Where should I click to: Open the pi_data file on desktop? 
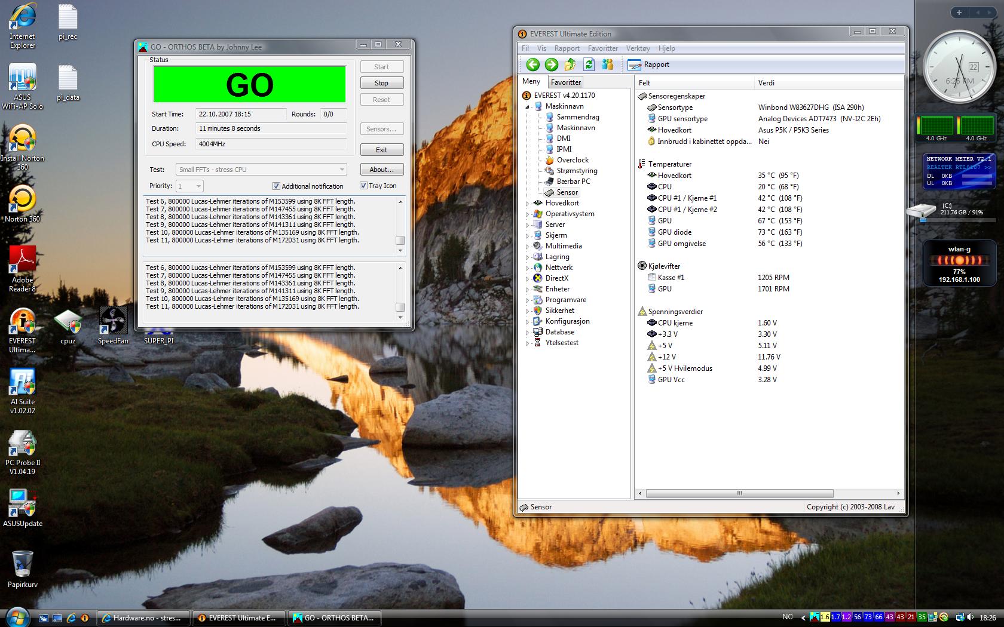(x=68, y=83)
